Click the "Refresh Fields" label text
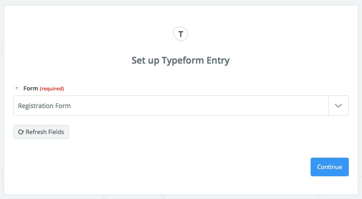 pos(45,132)
